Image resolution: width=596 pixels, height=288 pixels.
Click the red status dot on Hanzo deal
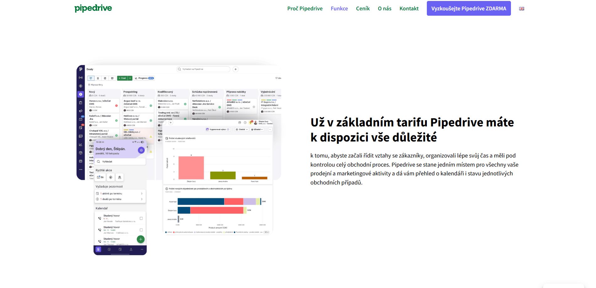point(116,106)
